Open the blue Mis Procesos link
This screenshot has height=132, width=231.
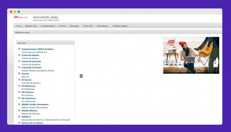click(x=27, y=92)
